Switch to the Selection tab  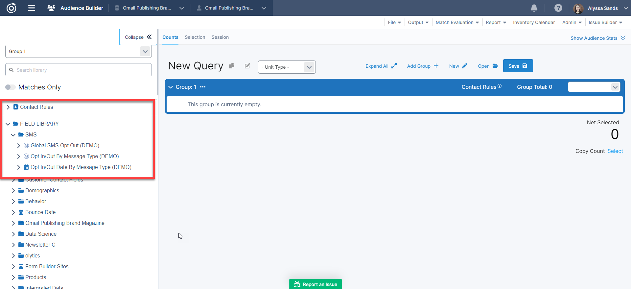[x=195, y=37]
